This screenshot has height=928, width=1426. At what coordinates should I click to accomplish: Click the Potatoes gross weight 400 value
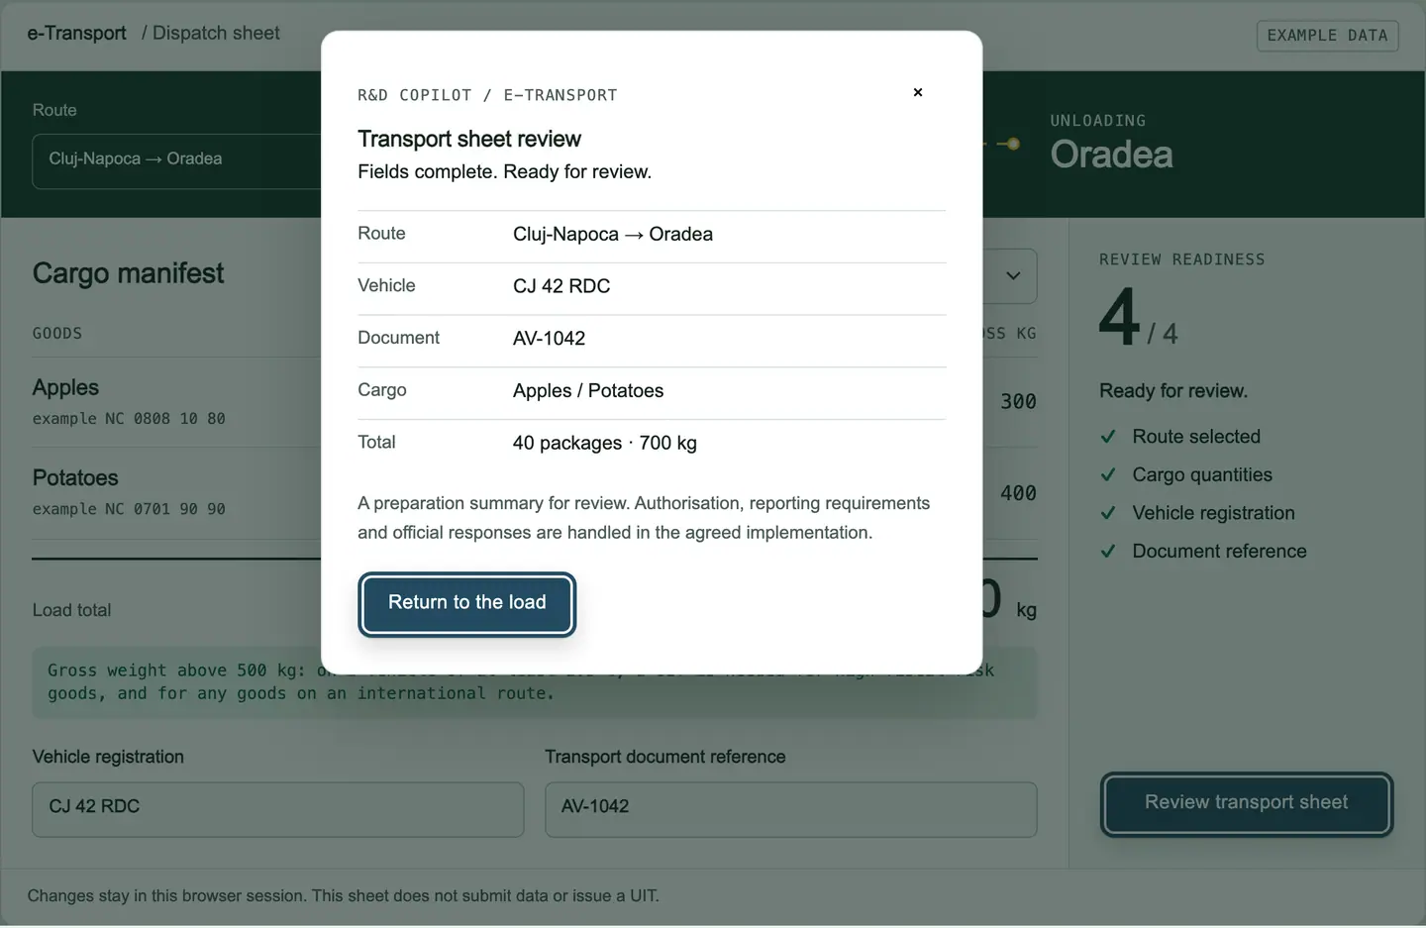(x=1018, y=493)
